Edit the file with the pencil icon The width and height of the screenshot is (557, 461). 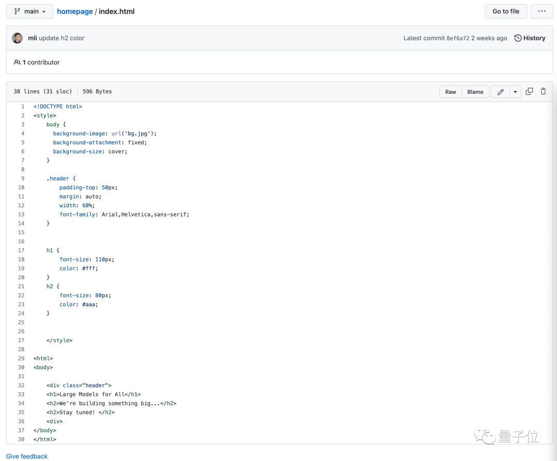point(500,92)
